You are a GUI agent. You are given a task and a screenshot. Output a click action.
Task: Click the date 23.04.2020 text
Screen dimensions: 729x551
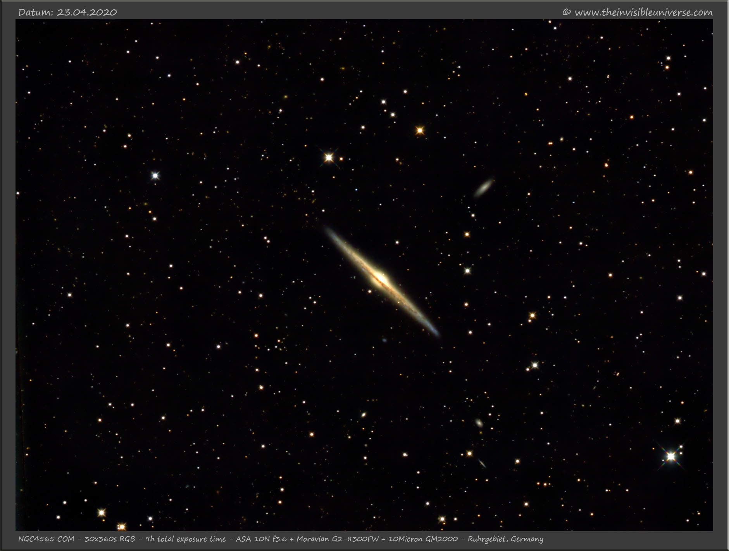coord(87,12)
